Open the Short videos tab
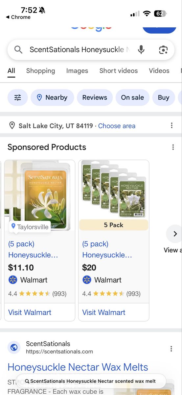 pyautogui.click(x=119, y=71)
